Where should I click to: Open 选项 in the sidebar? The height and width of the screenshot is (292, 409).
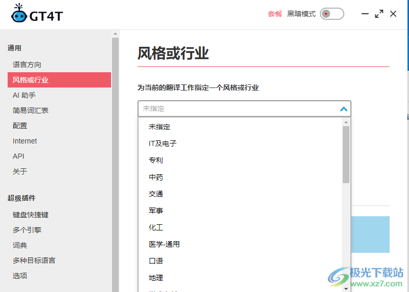[20, 276]
